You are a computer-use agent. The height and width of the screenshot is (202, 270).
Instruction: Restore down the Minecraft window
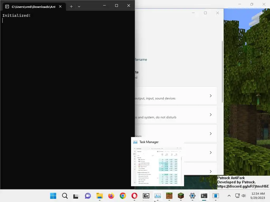(252, 4)
